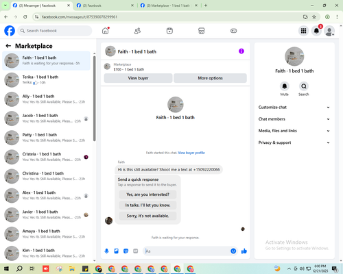The image size is (343, 274).
Task: Choose a sticker icon in composer
Action: tap(126, 251)
